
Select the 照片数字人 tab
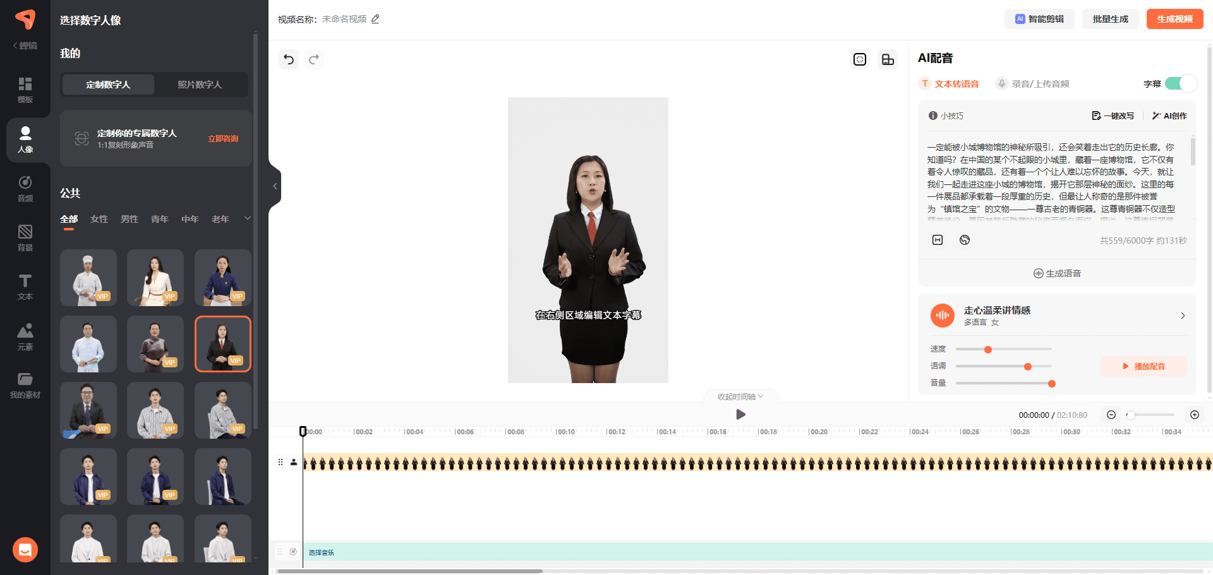tap(200, 85)
